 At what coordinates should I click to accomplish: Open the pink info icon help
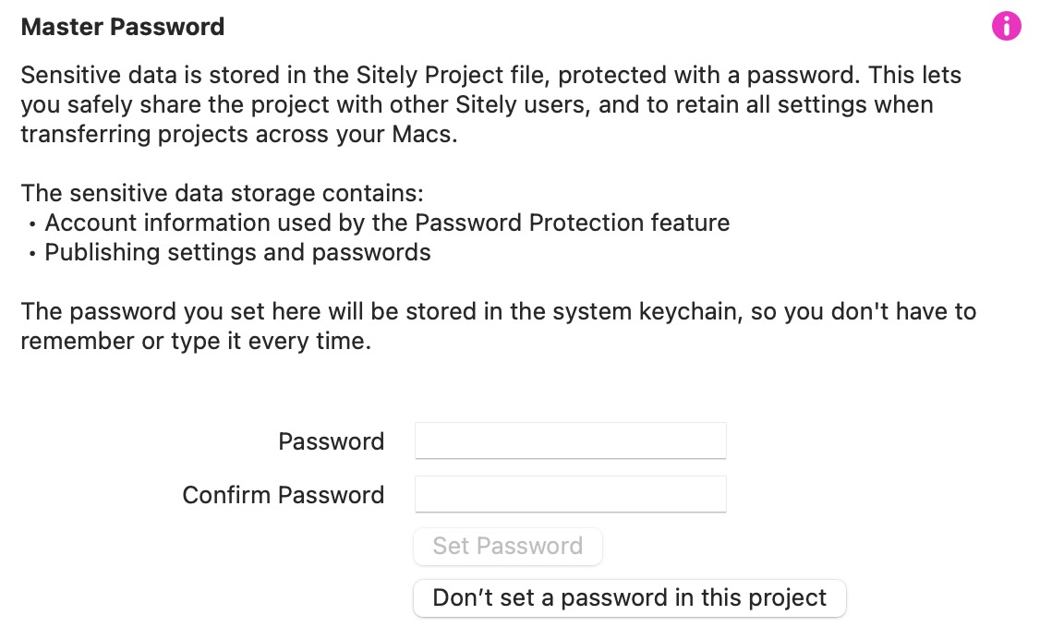pyautogui.click(x=1006, y=27)
